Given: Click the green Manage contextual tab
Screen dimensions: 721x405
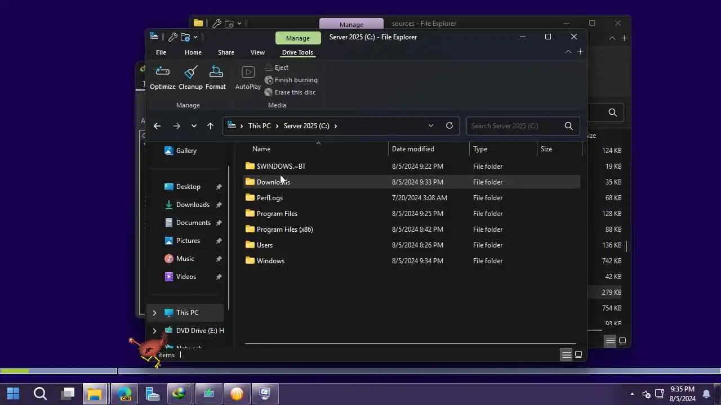Looking at the screenshot, I should click(x=298, y=38).
